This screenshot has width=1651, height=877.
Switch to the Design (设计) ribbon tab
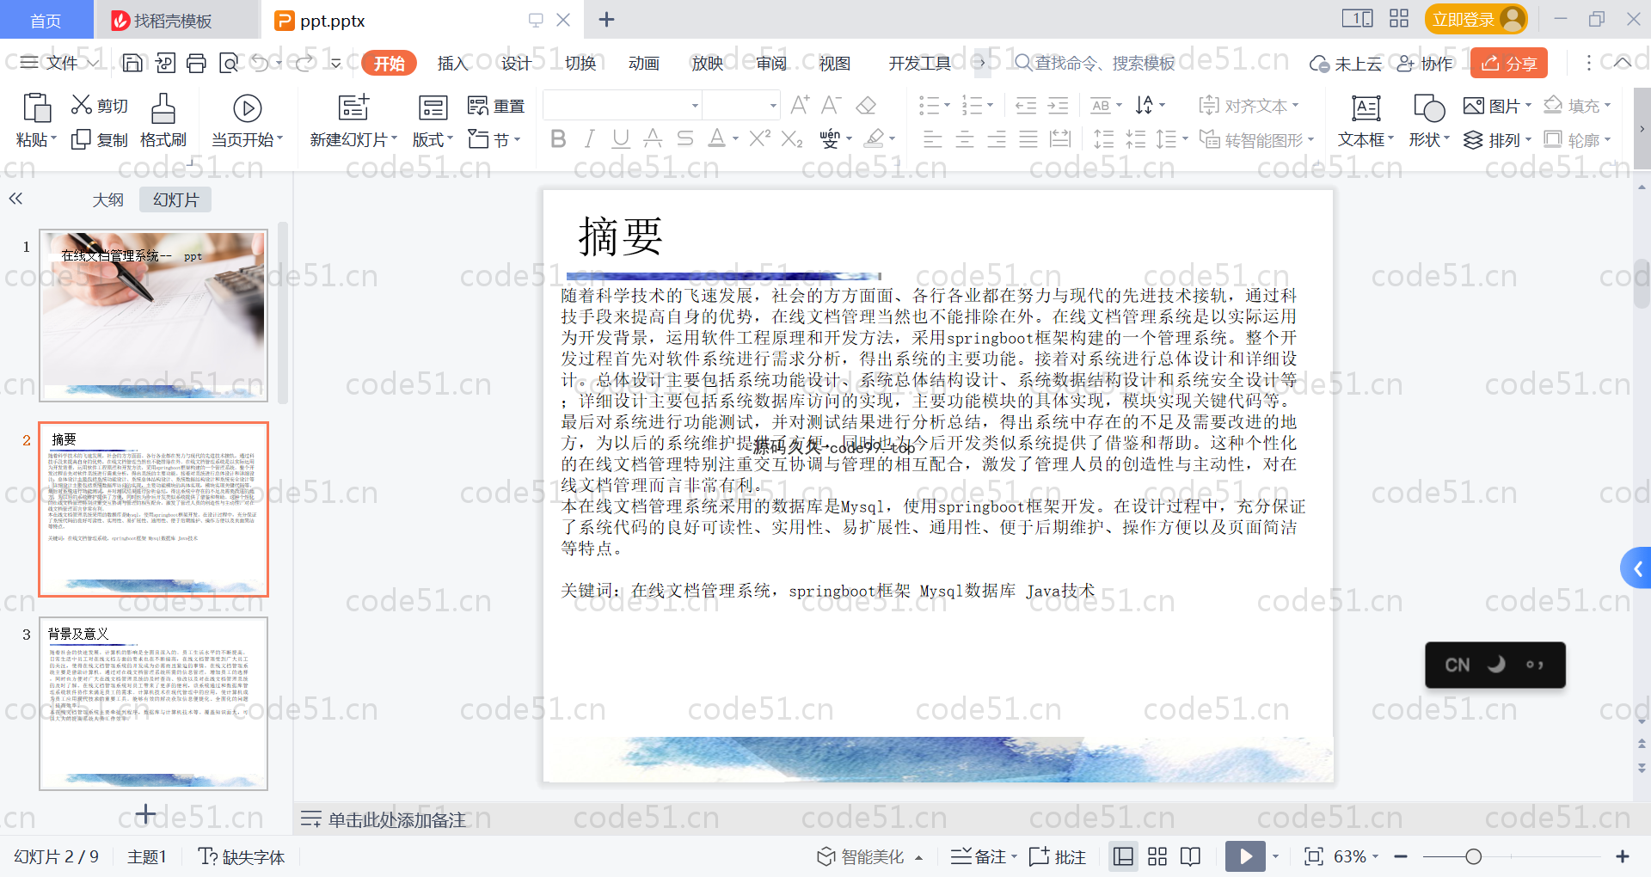[x=516, y=63]
